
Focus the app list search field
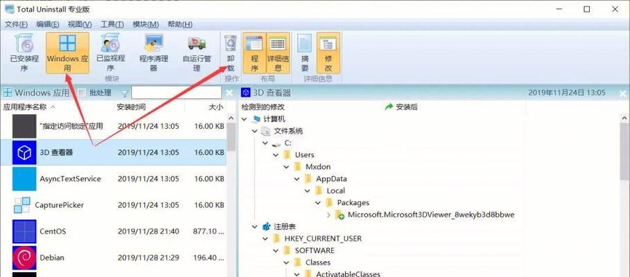click(x=176, y=93)
